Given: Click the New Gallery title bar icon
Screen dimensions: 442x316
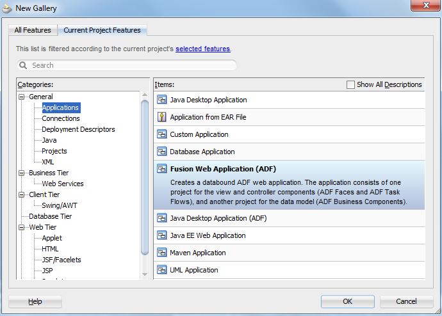Looking at the screenshot, I should 7,8.
